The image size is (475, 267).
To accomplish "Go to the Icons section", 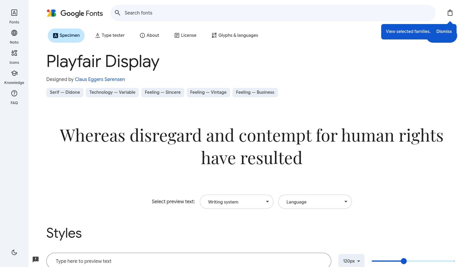I will click(14, 57).
